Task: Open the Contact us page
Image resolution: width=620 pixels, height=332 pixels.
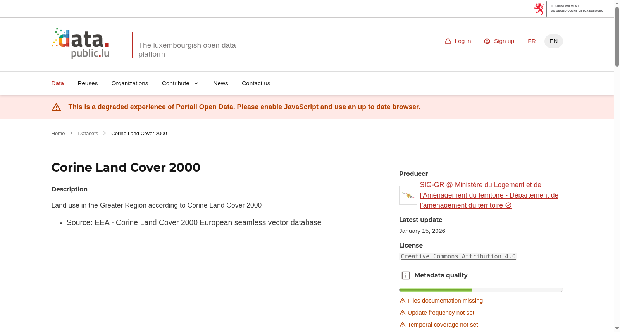Action: click(256, 83)
